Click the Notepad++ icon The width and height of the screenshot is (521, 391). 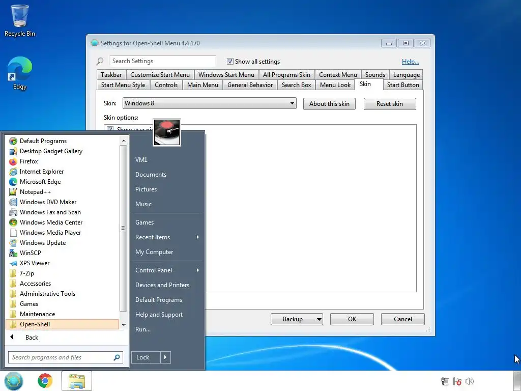pos(13,192)
